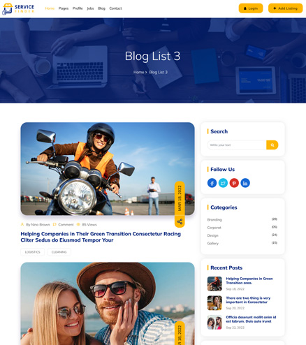This screenshot has height=345, width=306.
Task: Click the search magnifier button
Action: pyautogui.click(x=272, y=145)
